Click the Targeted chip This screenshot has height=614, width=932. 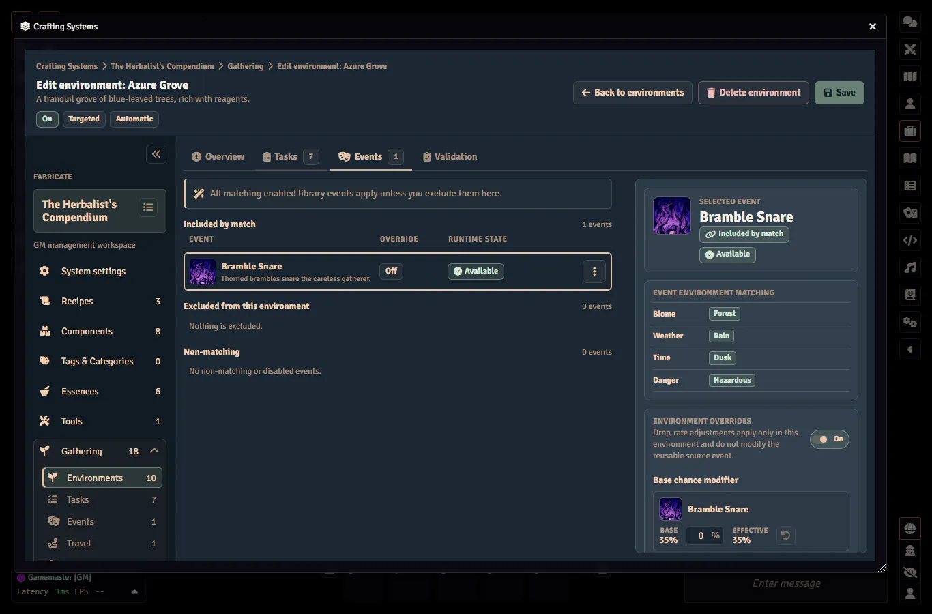point(84,119)
